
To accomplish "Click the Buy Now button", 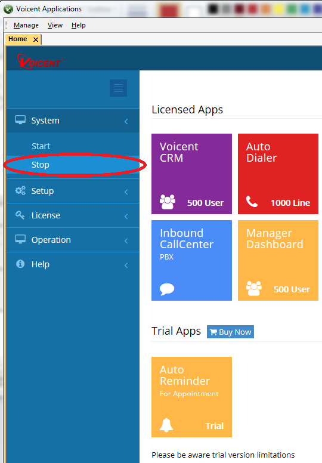I will click(230, 332).
